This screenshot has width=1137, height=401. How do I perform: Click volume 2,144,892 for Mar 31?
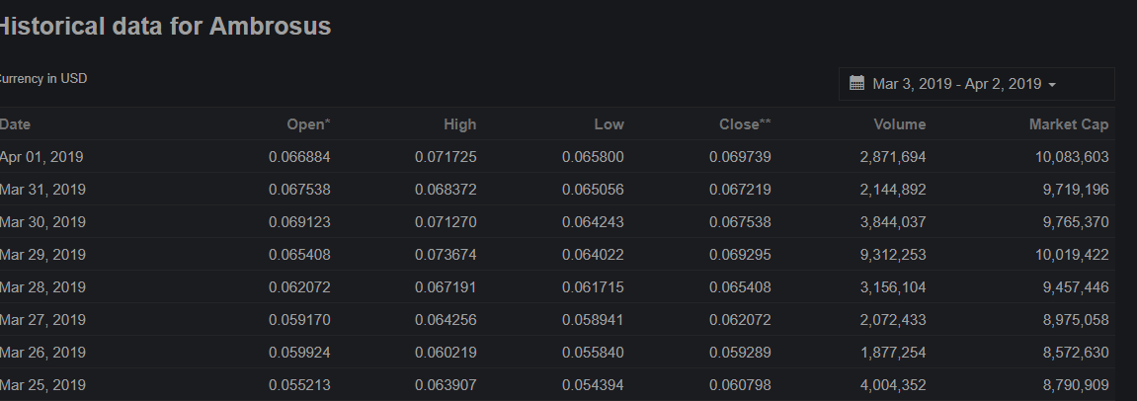coord(893,190)
